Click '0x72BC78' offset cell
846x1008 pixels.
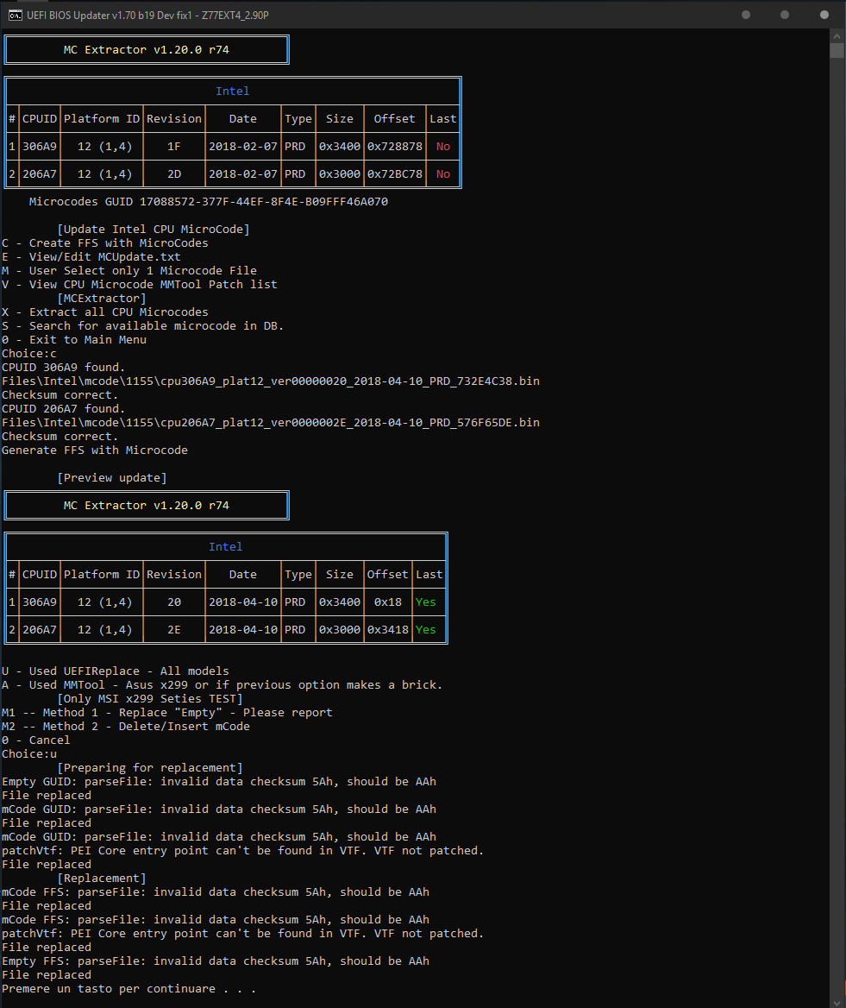(x=394, y=174)
